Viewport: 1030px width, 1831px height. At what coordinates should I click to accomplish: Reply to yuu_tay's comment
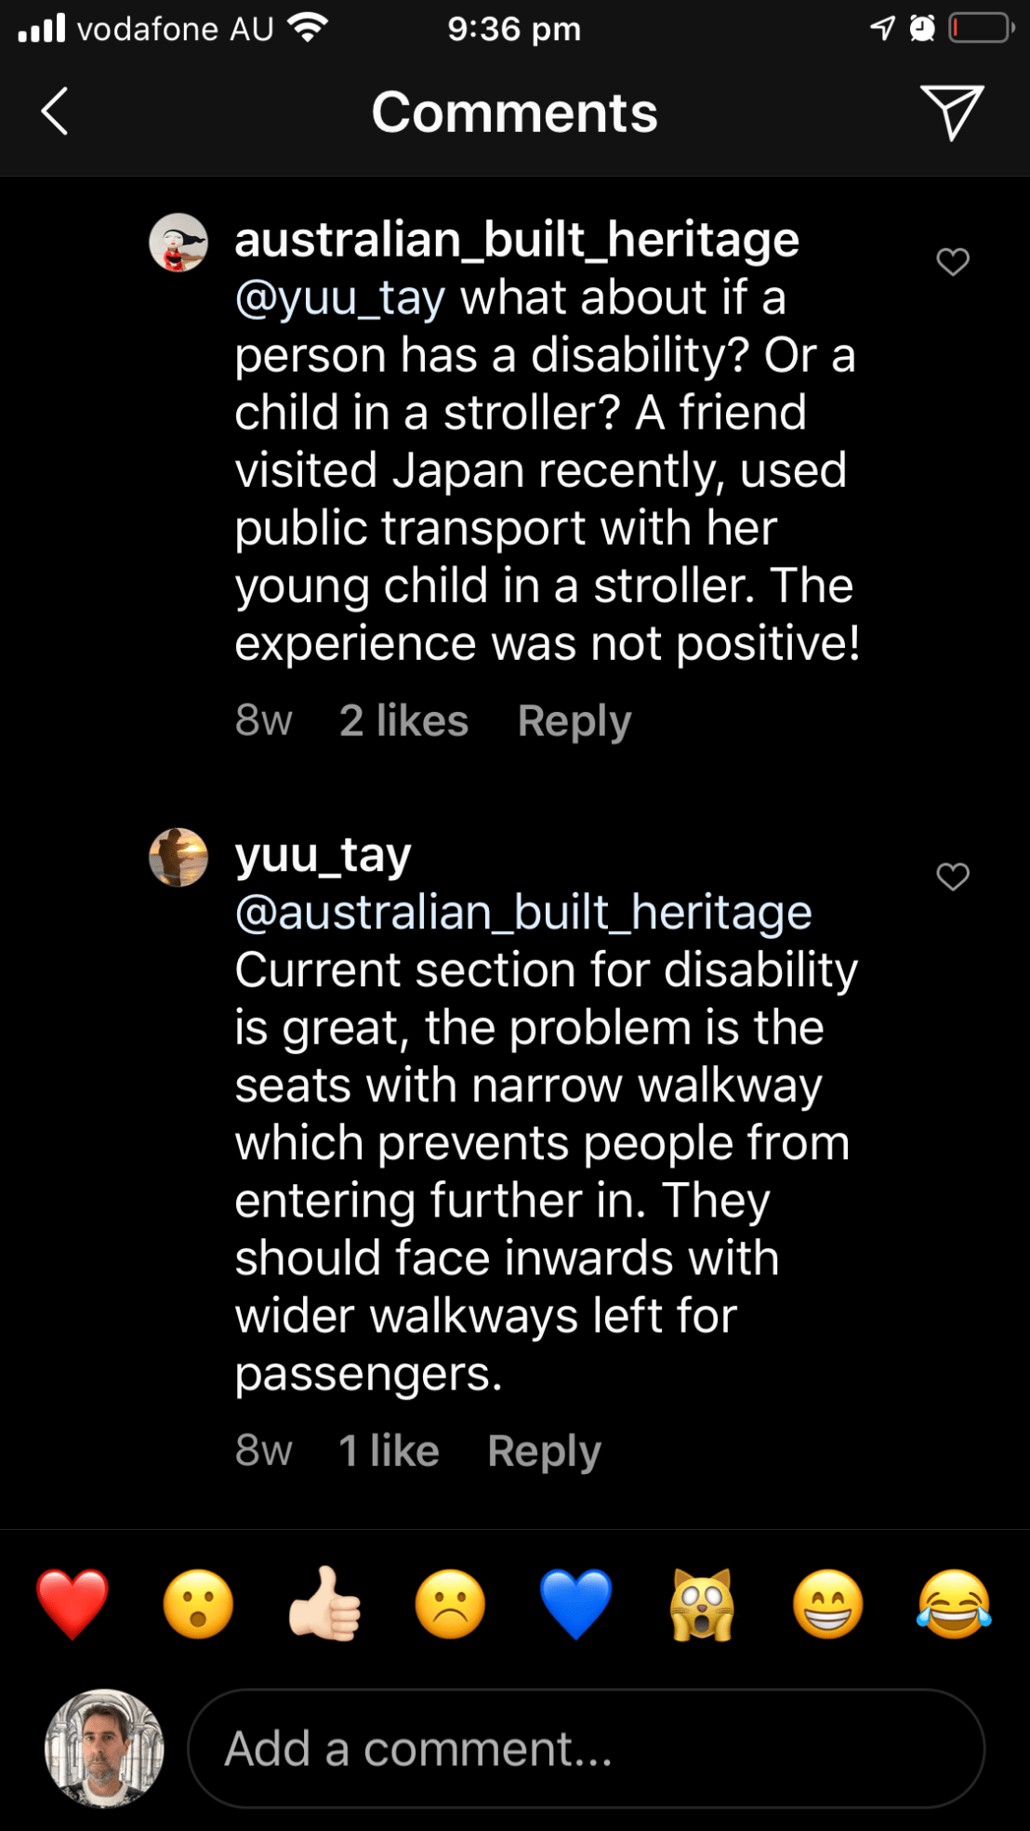tap(544, 1451)
